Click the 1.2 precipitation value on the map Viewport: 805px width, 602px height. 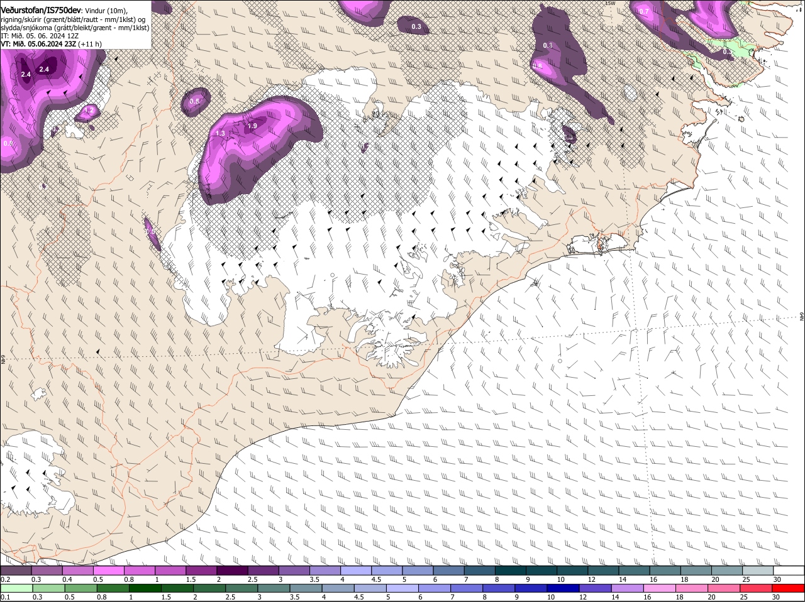click(89, 111)
